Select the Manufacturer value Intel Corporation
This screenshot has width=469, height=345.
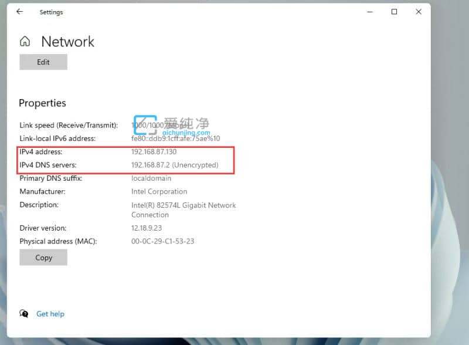(x=159, y=191)
